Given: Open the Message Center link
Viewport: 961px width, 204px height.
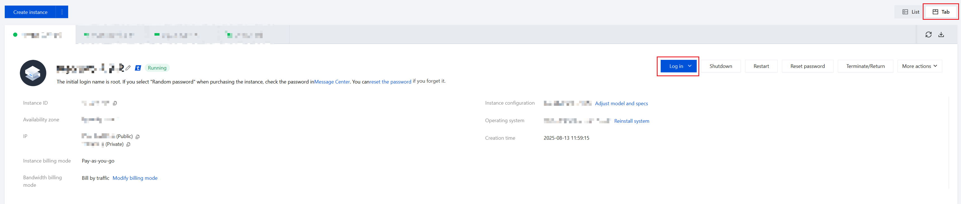Looking at the screenshot, I should (x=332, y=82).
